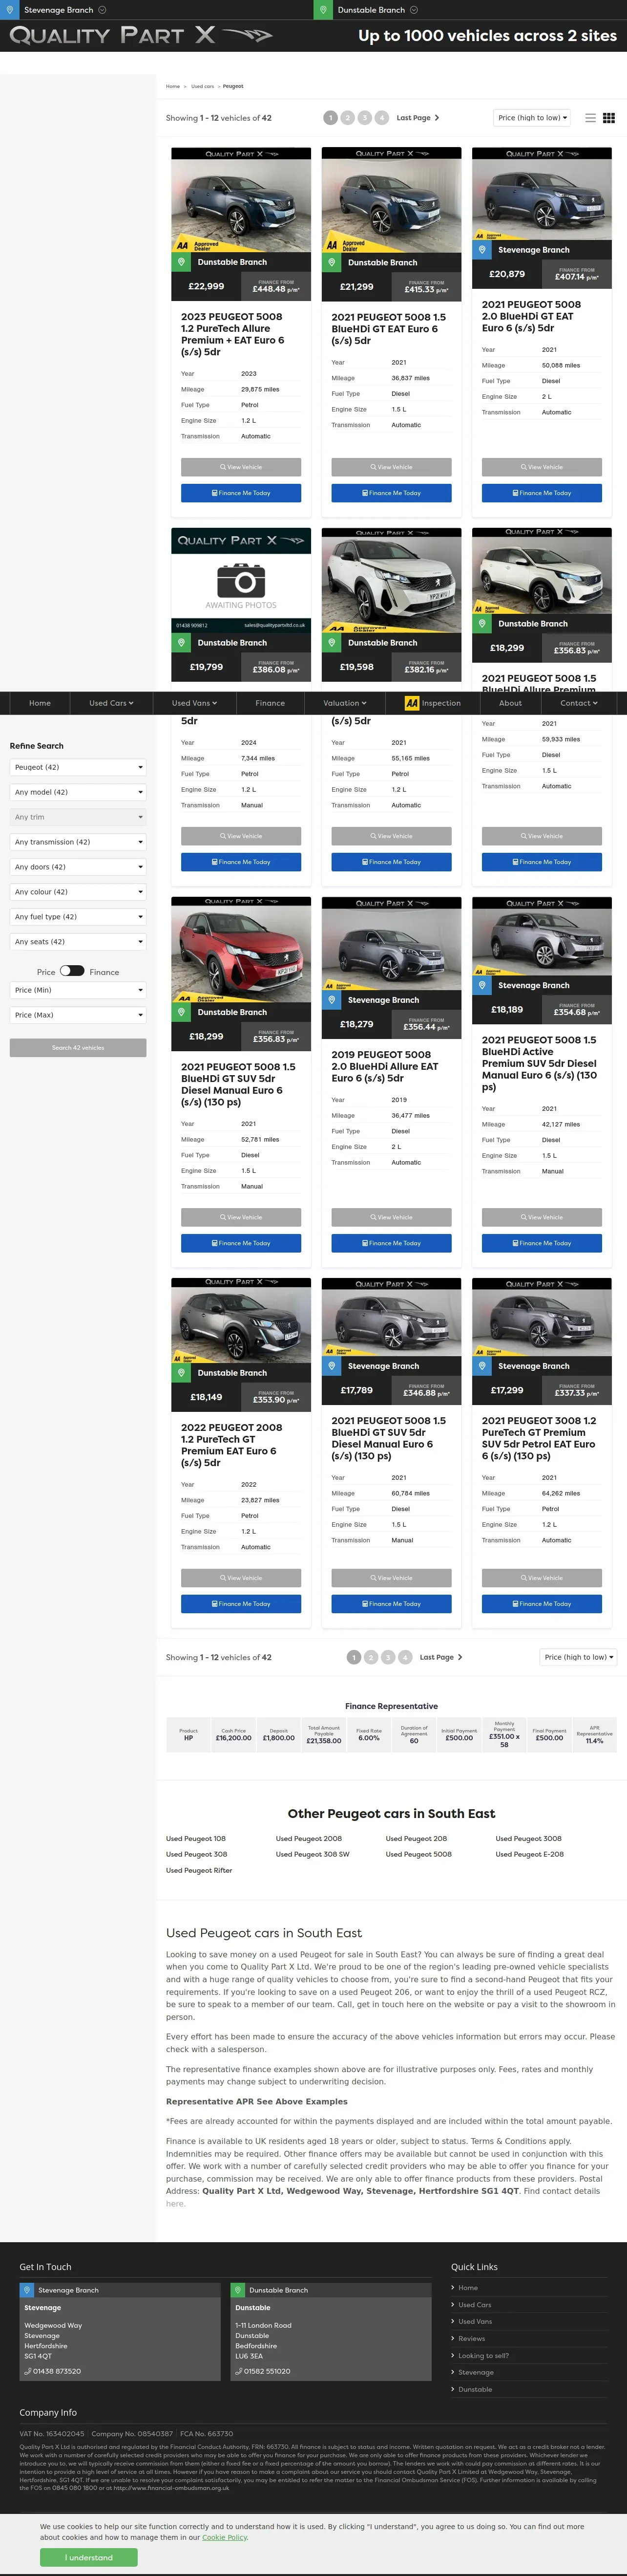Open the Any transmission (42) dropdown
This screenshot has width=627, height=2576.
[78, 842]
